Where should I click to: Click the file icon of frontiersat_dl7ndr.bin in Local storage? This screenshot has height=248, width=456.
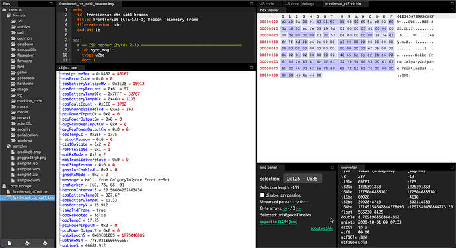click(9, 192)
